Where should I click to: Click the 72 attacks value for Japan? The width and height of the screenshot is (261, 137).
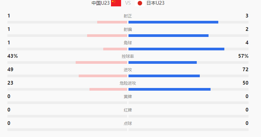[246, 70]
